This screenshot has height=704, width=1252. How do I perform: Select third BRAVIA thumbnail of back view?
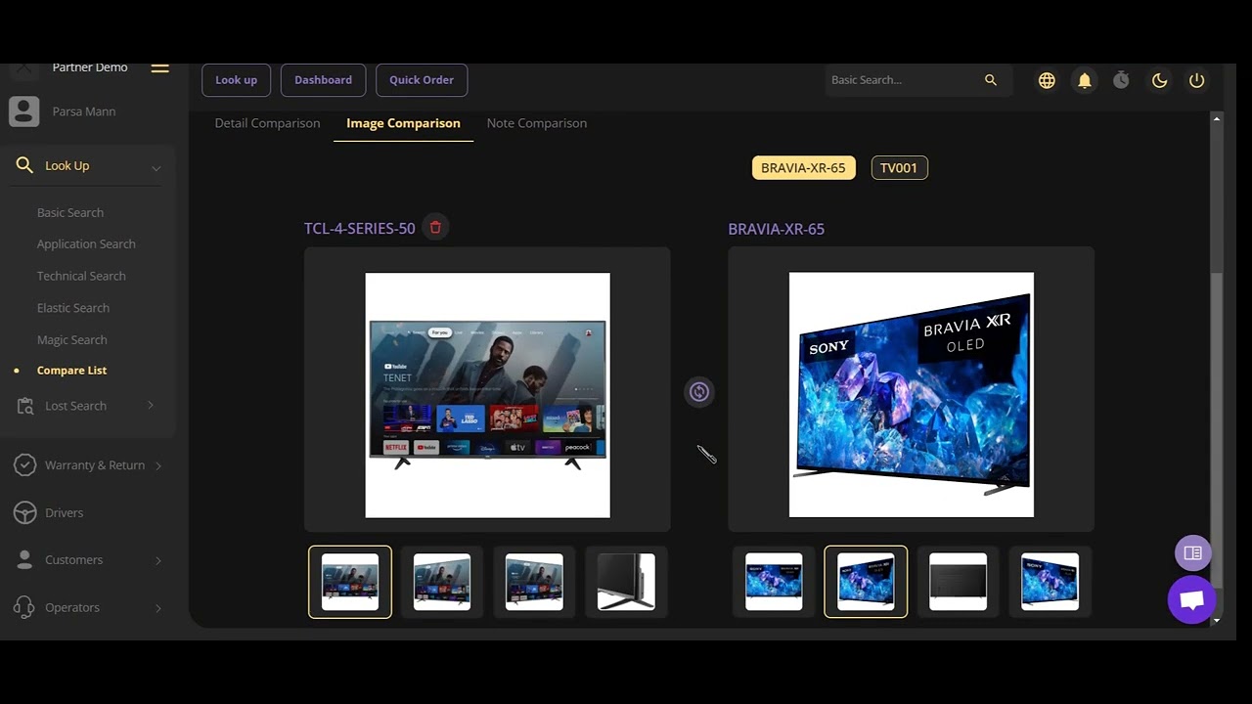click(x=958, y=582)
